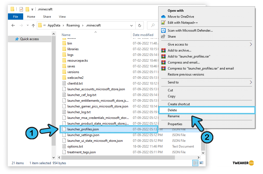Image resolution: width=263 pixels, height=174 pixels.
Task: Open the View ribbon tab
Action: (x=62, y=17)
